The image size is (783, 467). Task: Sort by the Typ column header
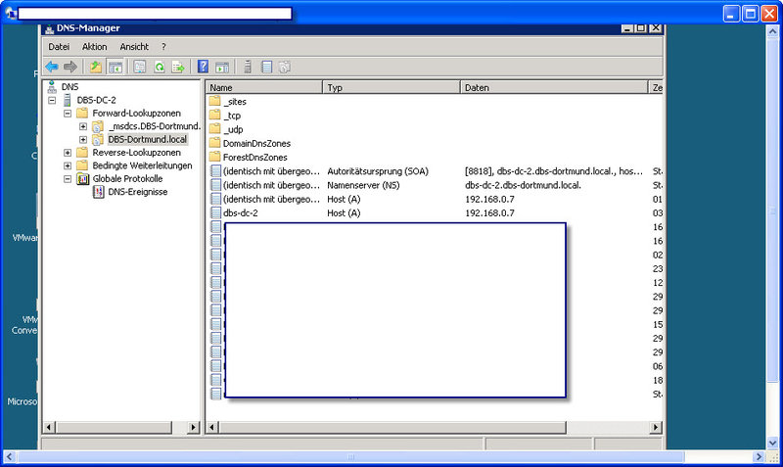pyautogui.click(x=391, y=87)
